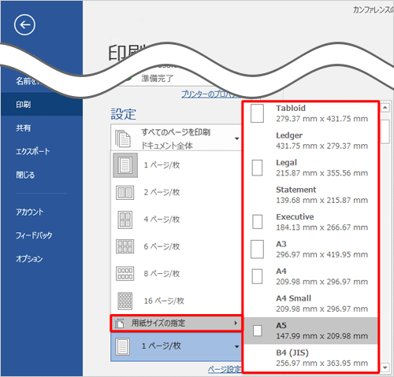Image resolution: width=394 pixels, height=377 pixels.
Task: Open the 印刷 tab in sidebar
Action: [42, 105]
